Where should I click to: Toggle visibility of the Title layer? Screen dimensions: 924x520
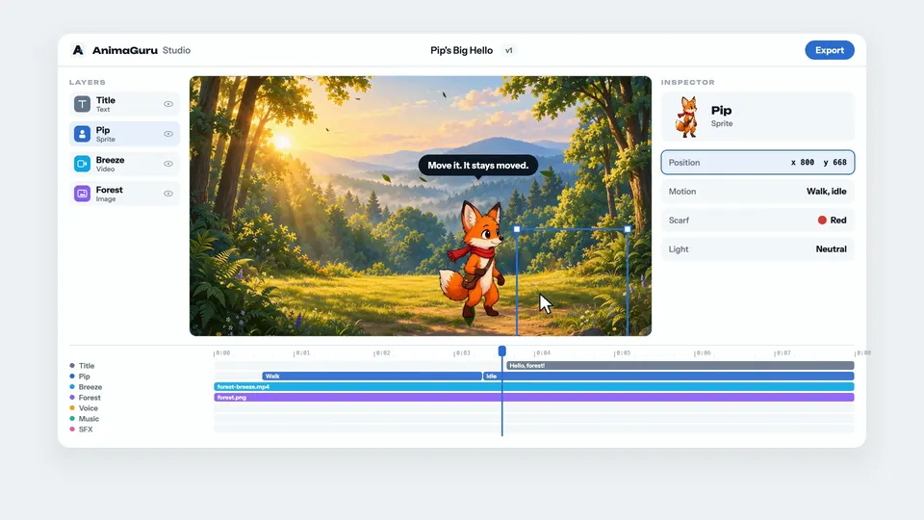pos(168,104)
